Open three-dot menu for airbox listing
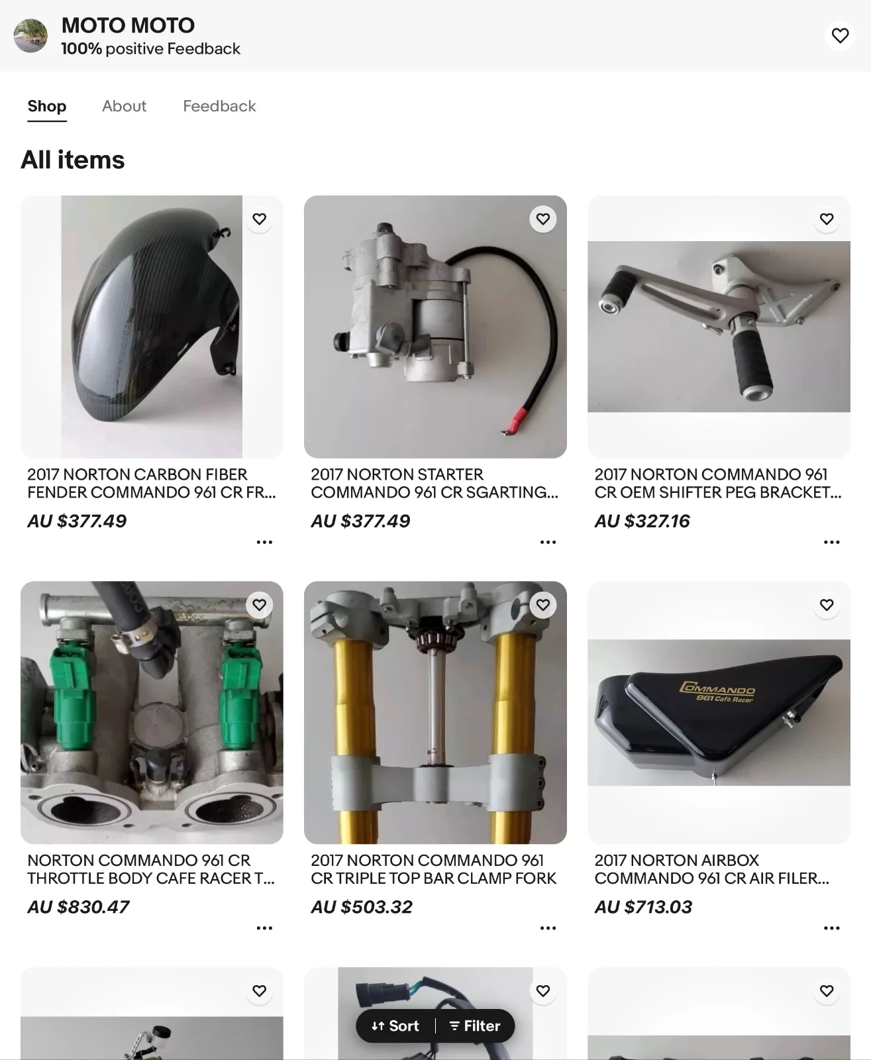871x1060 pixels. (x=831, y=928)
